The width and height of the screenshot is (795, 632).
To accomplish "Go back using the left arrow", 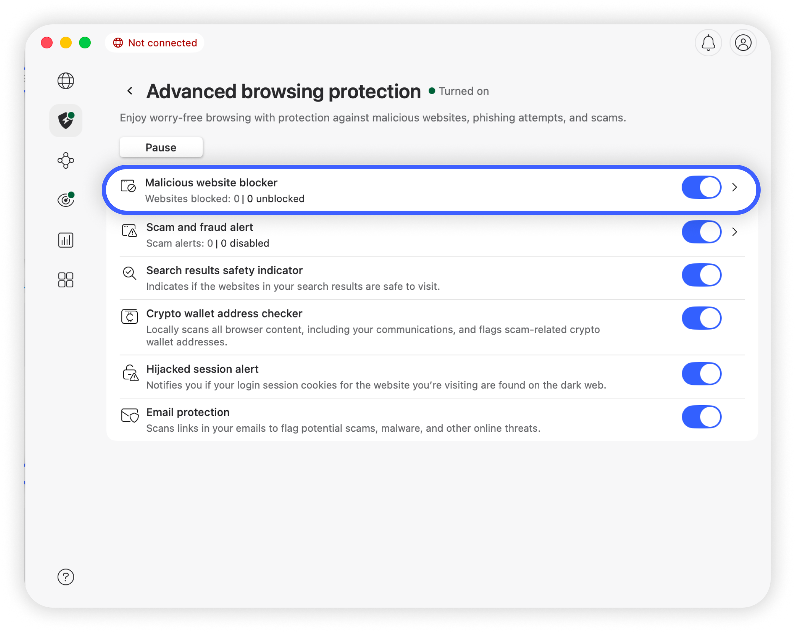I will point(130,91).
